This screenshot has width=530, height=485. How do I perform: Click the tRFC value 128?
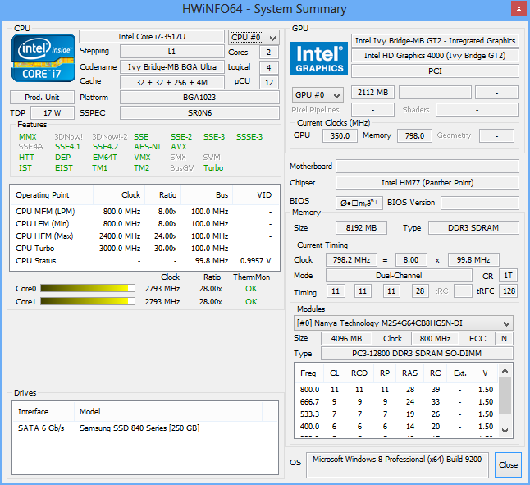click(509, 291)
